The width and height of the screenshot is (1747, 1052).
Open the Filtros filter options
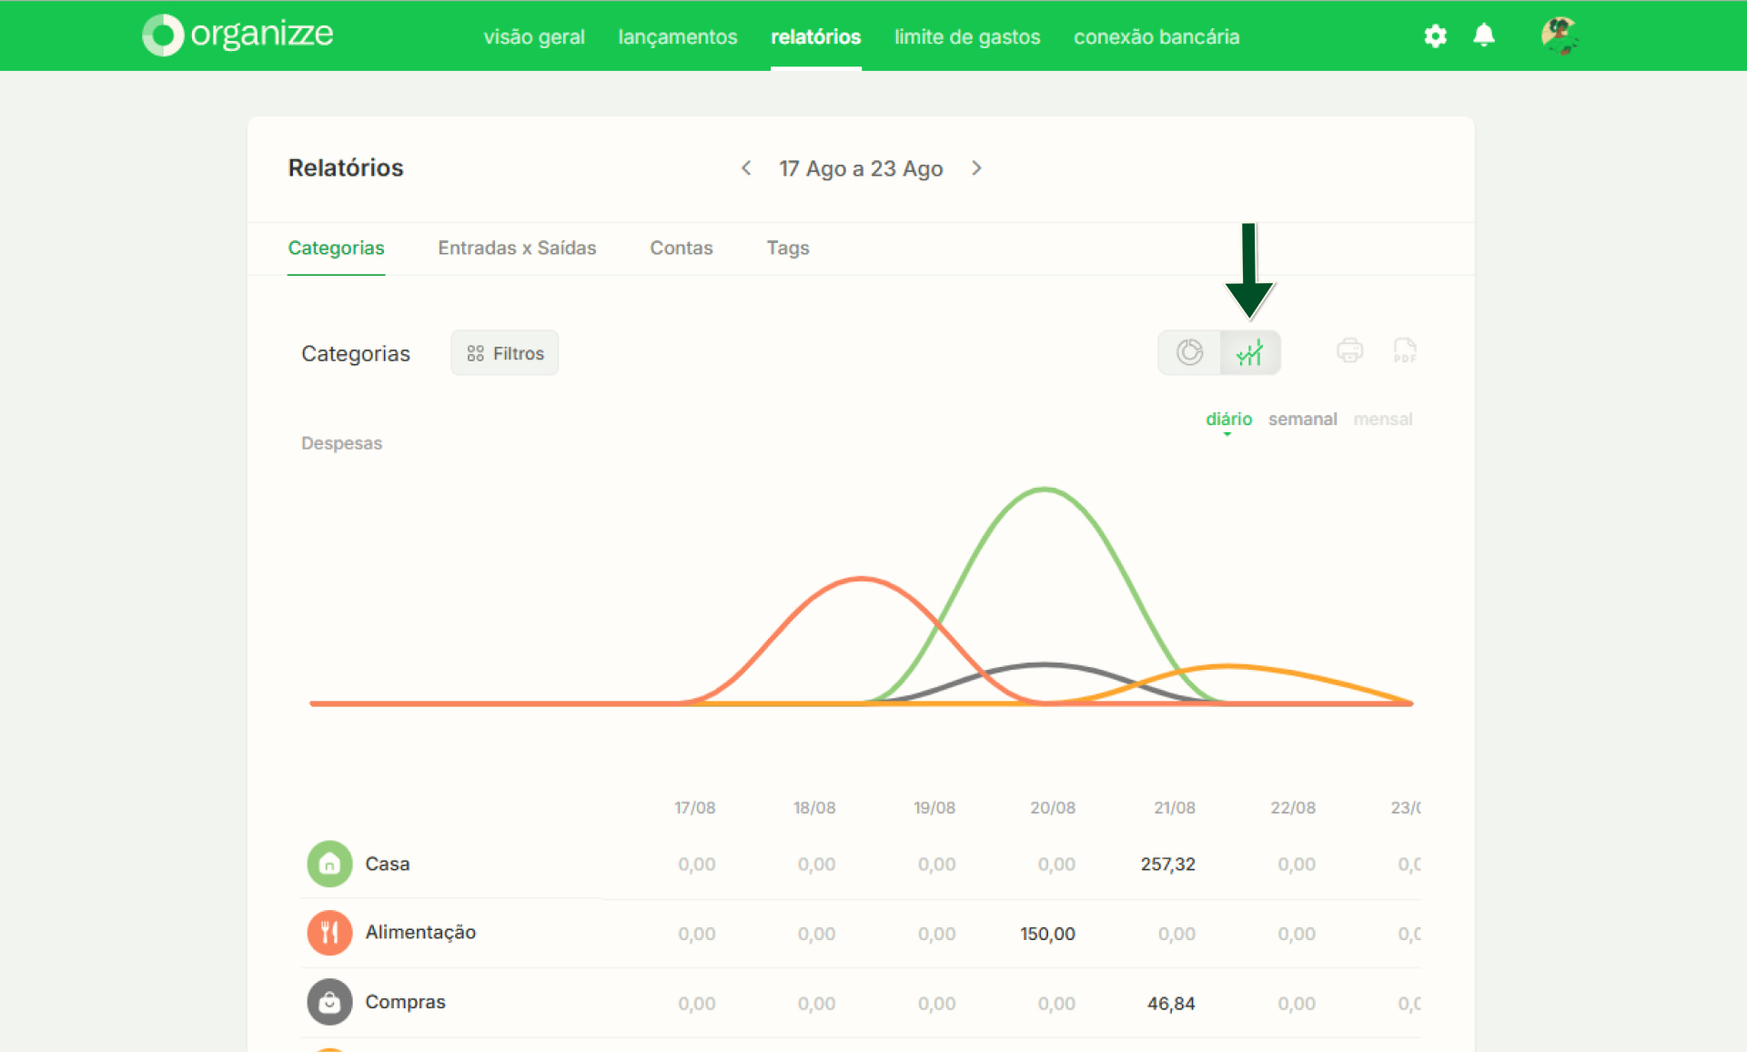[x=505, y=353]
